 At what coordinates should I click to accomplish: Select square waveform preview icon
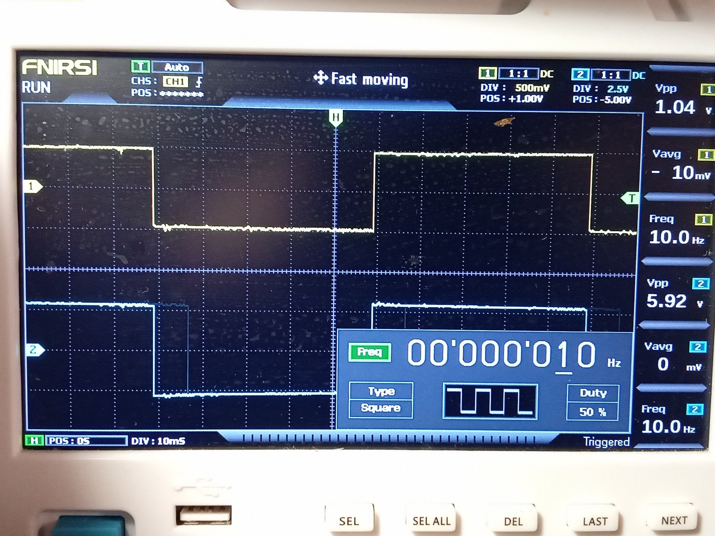pyautogui.click(x=490, y=401)
